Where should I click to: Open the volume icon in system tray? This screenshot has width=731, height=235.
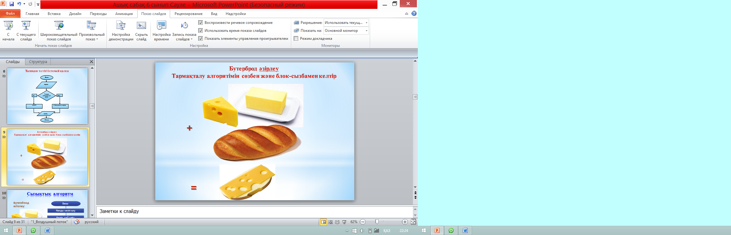[362, 231]
